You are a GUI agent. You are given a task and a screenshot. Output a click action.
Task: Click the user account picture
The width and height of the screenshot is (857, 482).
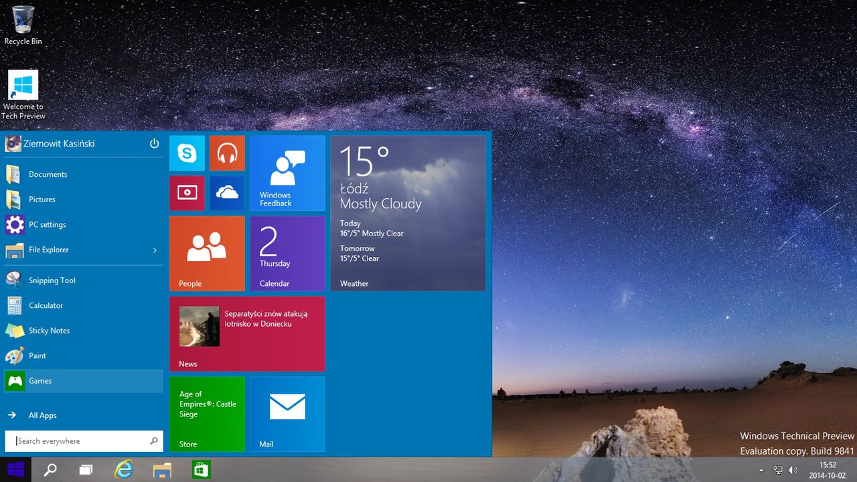coord(13,143)
